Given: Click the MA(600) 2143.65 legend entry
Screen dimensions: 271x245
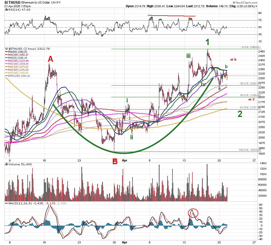Looking at the screenshot, I should pyautogui.click(x=17, y=73).
